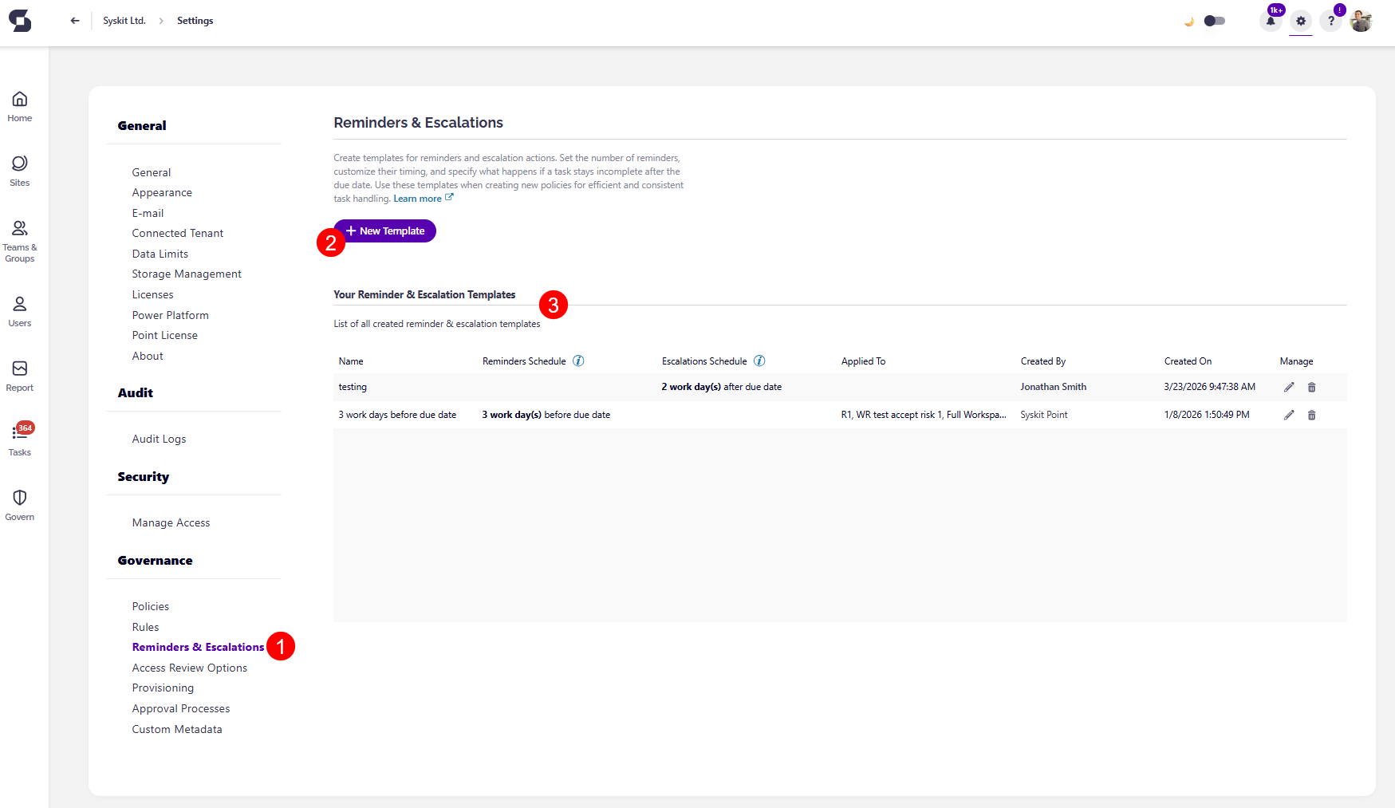Select Access Review Options in settings menu
Image resolution: width=1395 pixels, height=808 pixels.
tap(189, 668)
